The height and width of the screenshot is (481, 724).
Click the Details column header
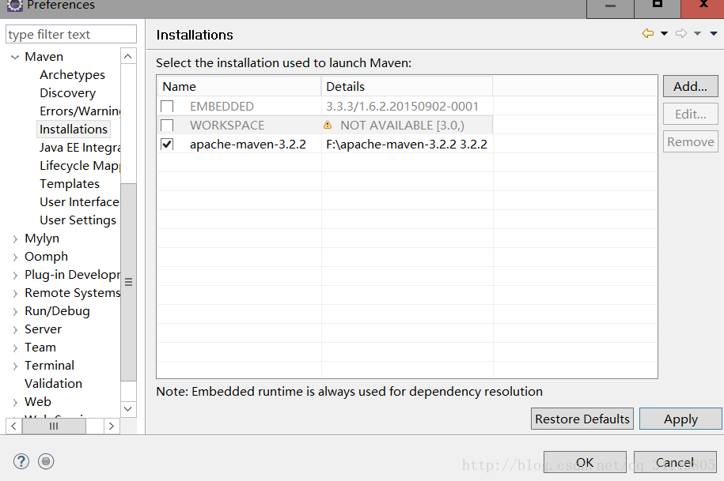[x=407, y=86]
